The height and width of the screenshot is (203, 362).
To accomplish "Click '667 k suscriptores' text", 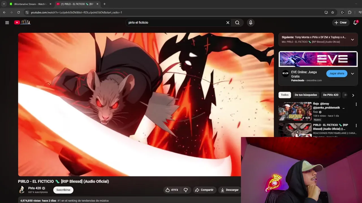I will click(38, 192).
